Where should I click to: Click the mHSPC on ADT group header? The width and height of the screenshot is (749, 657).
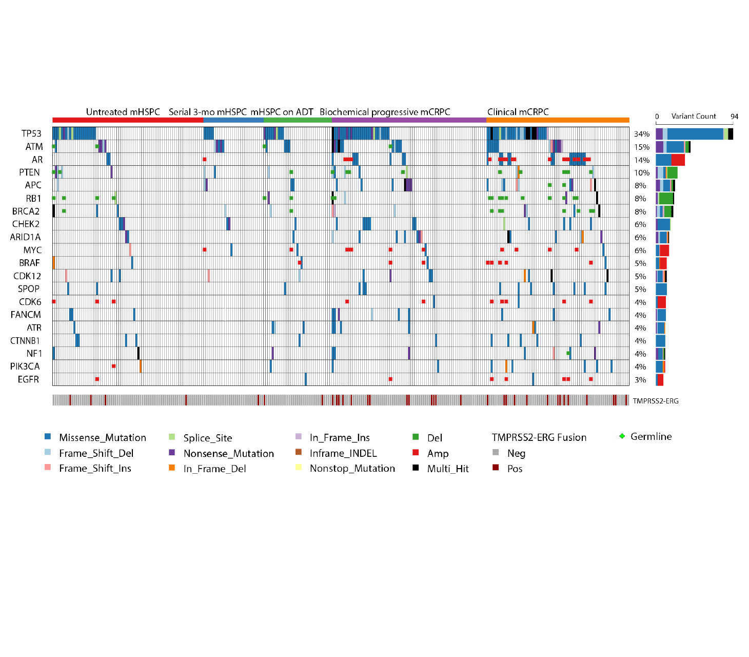point(282,112)
